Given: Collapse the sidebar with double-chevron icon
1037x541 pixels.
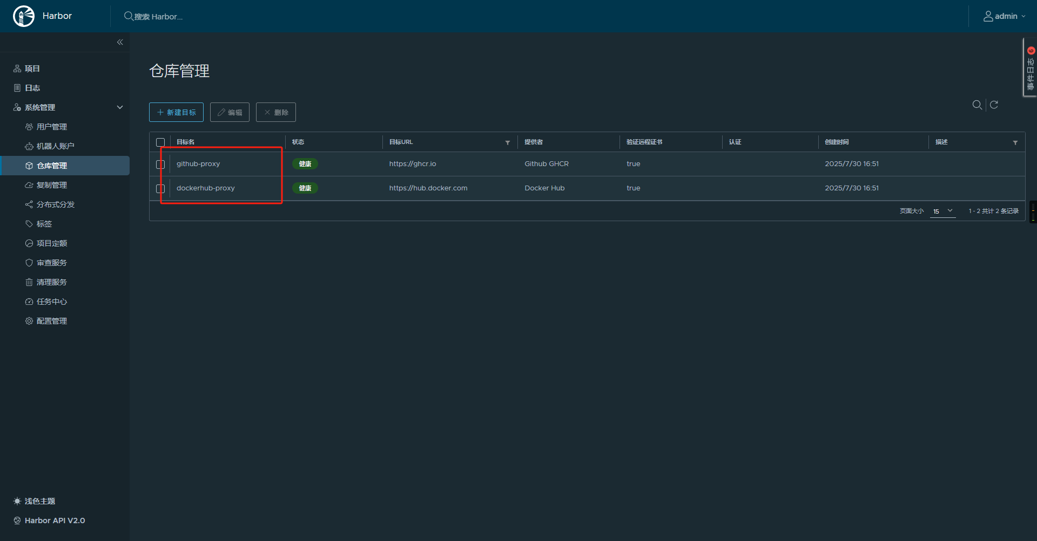Looking at the screenshot, I should [120, 42].
